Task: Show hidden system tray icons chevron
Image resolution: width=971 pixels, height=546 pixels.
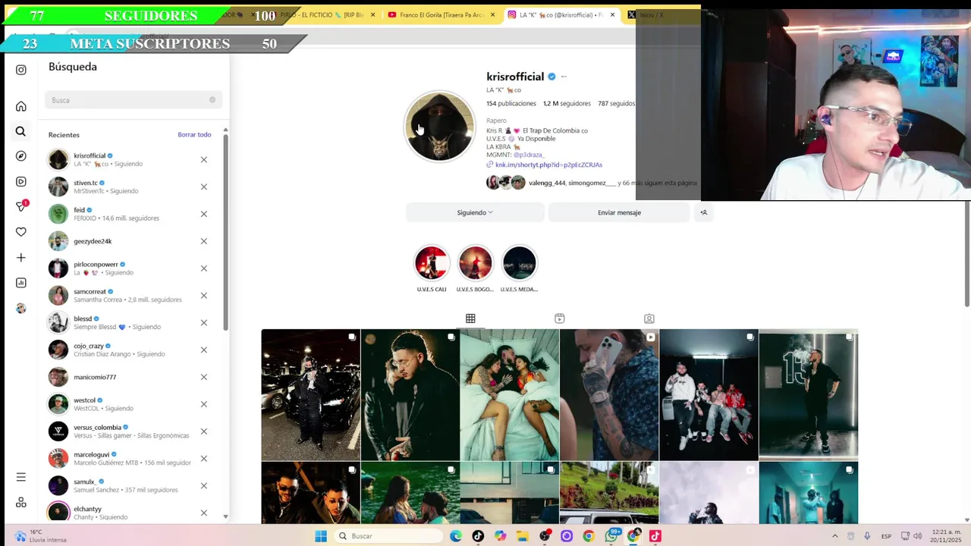Action: click(x=835, y=536)
